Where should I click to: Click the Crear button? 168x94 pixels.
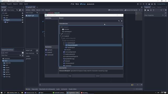click(70, 76)
